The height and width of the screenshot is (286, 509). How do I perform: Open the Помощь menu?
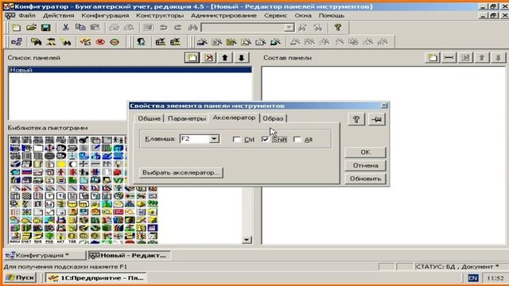coord(332,16)
